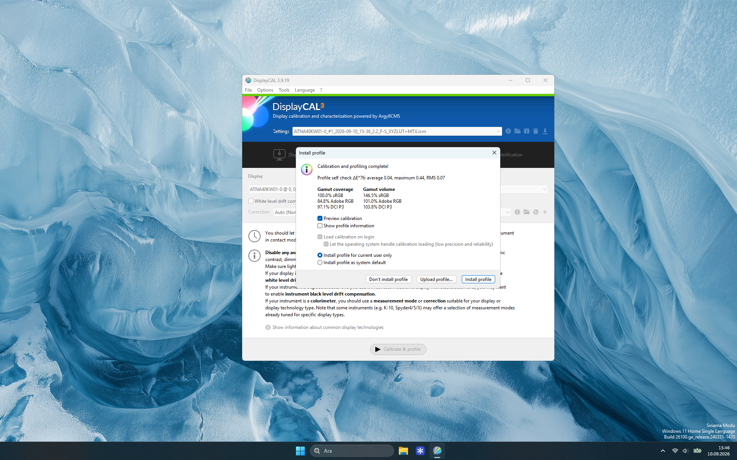The height and width of the screenshot is (460, 737).
Task: Enable White level drift compensation checkbox
Action: click(251, 201)
